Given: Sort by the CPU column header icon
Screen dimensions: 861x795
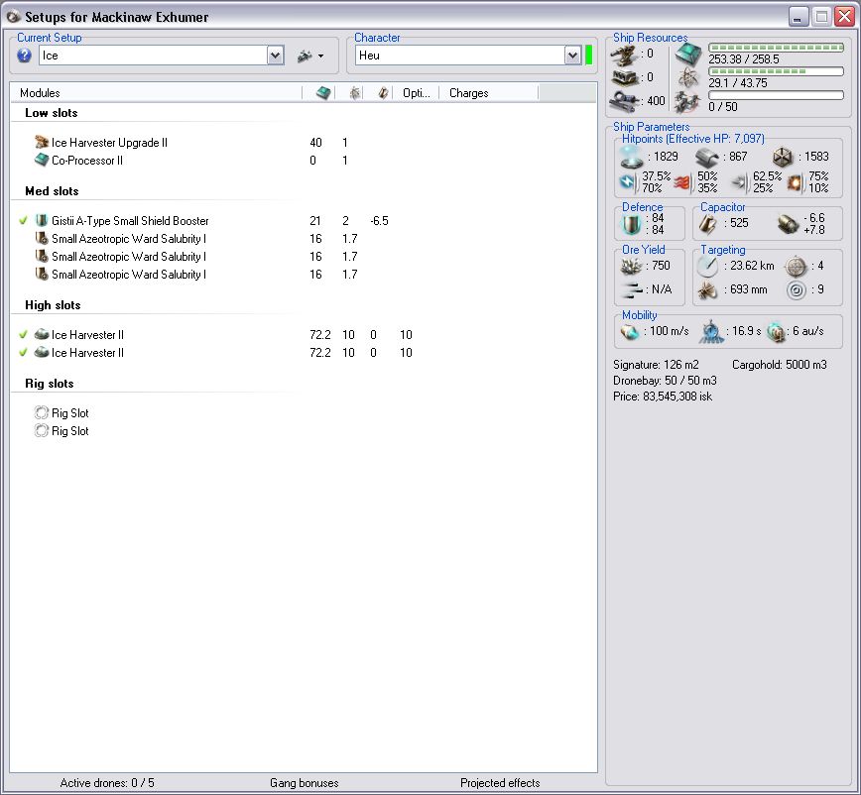Looking at the screenshot, I should [x=323, y=93].
